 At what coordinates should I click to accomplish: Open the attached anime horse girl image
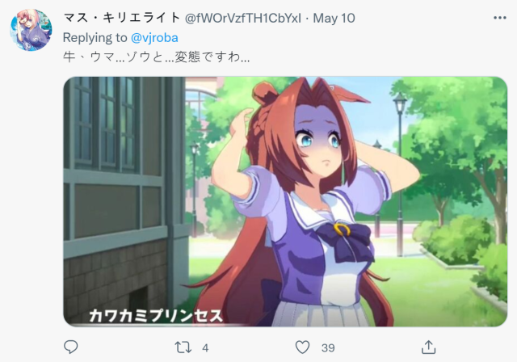click(x=285, y=201)
